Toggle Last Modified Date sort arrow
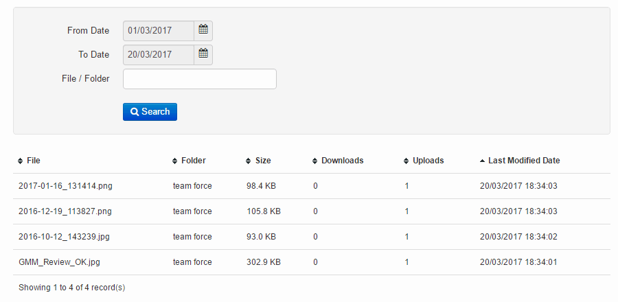 point(482,161)
